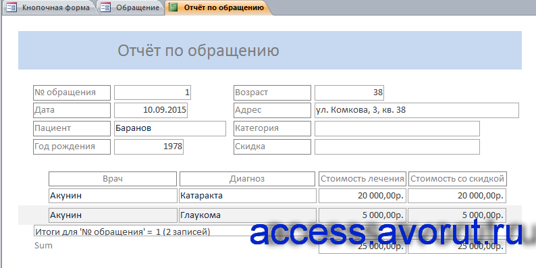Select the Глаукома diagnosis cell
Viewport: 536px width, 268px height.
pyautogui.click(x=248, y=215)
